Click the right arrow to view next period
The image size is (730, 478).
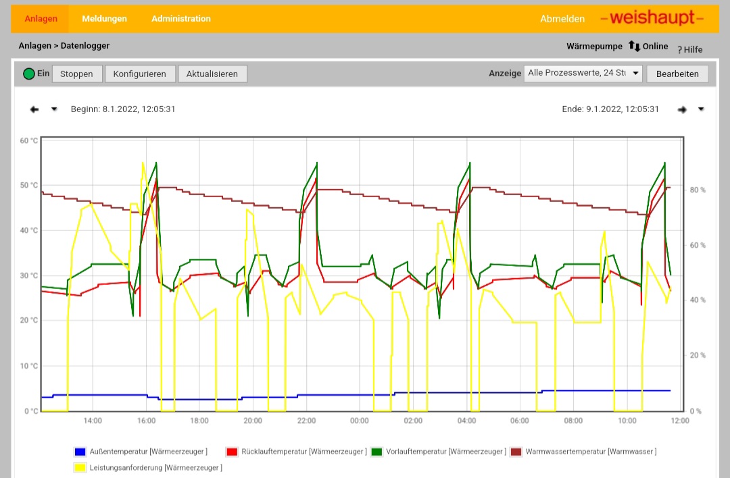[682, 109]
